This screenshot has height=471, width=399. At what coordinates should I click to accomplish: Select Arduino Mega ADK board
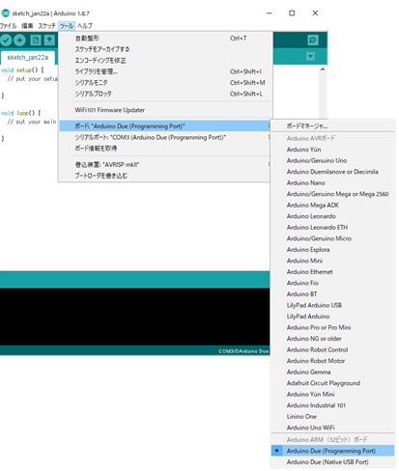[x=332, y=205]
